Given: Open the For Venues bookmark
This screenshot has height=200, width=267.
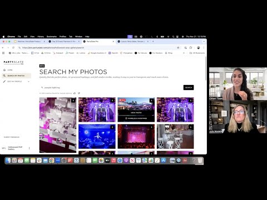Looking at the screenshot, I should click(x=141, y=53).
